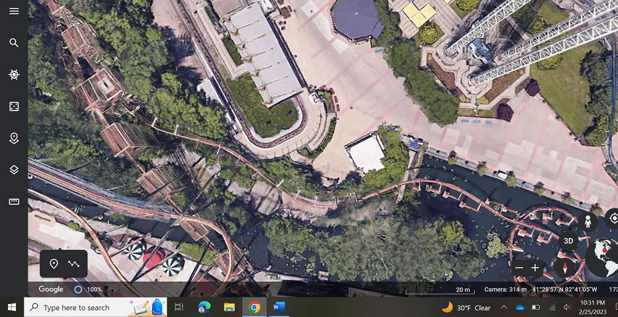Click the Pegman Street View button
618x317 pixels.
tap(589, 222)
